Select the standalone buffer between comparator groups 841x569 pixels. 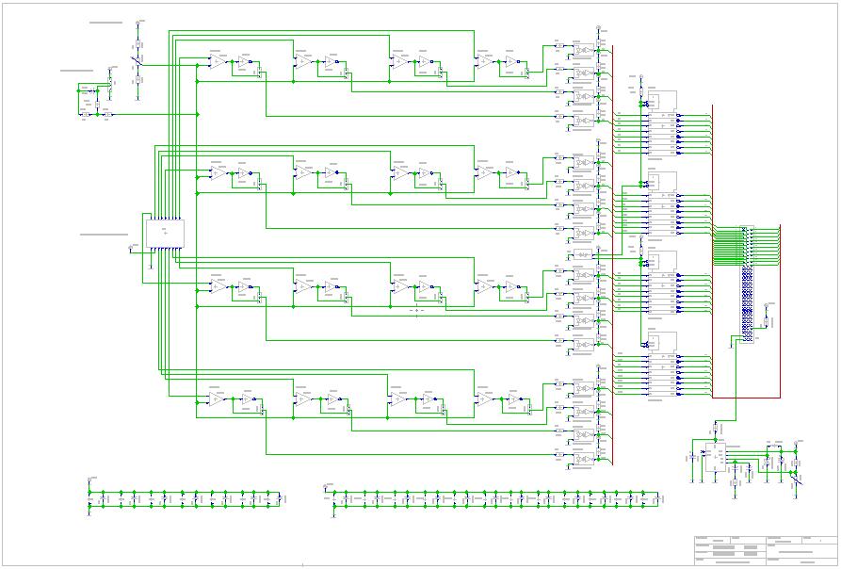(584, 254)
